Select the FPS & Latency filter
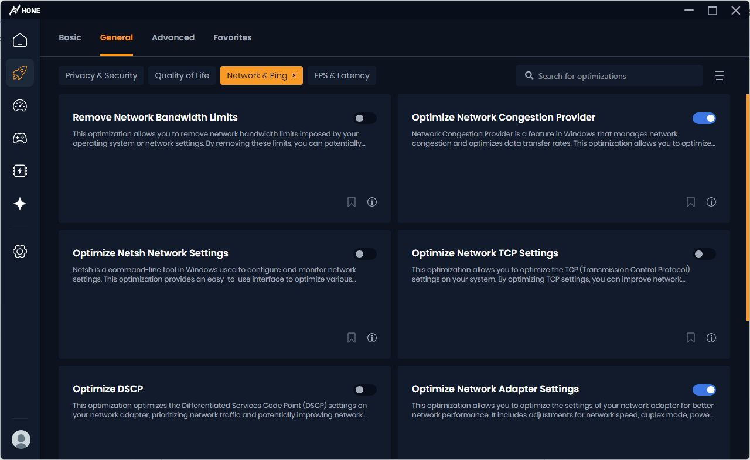Viewport: 750px width, 460px height. pyautogui.click(x=342, y=75)
